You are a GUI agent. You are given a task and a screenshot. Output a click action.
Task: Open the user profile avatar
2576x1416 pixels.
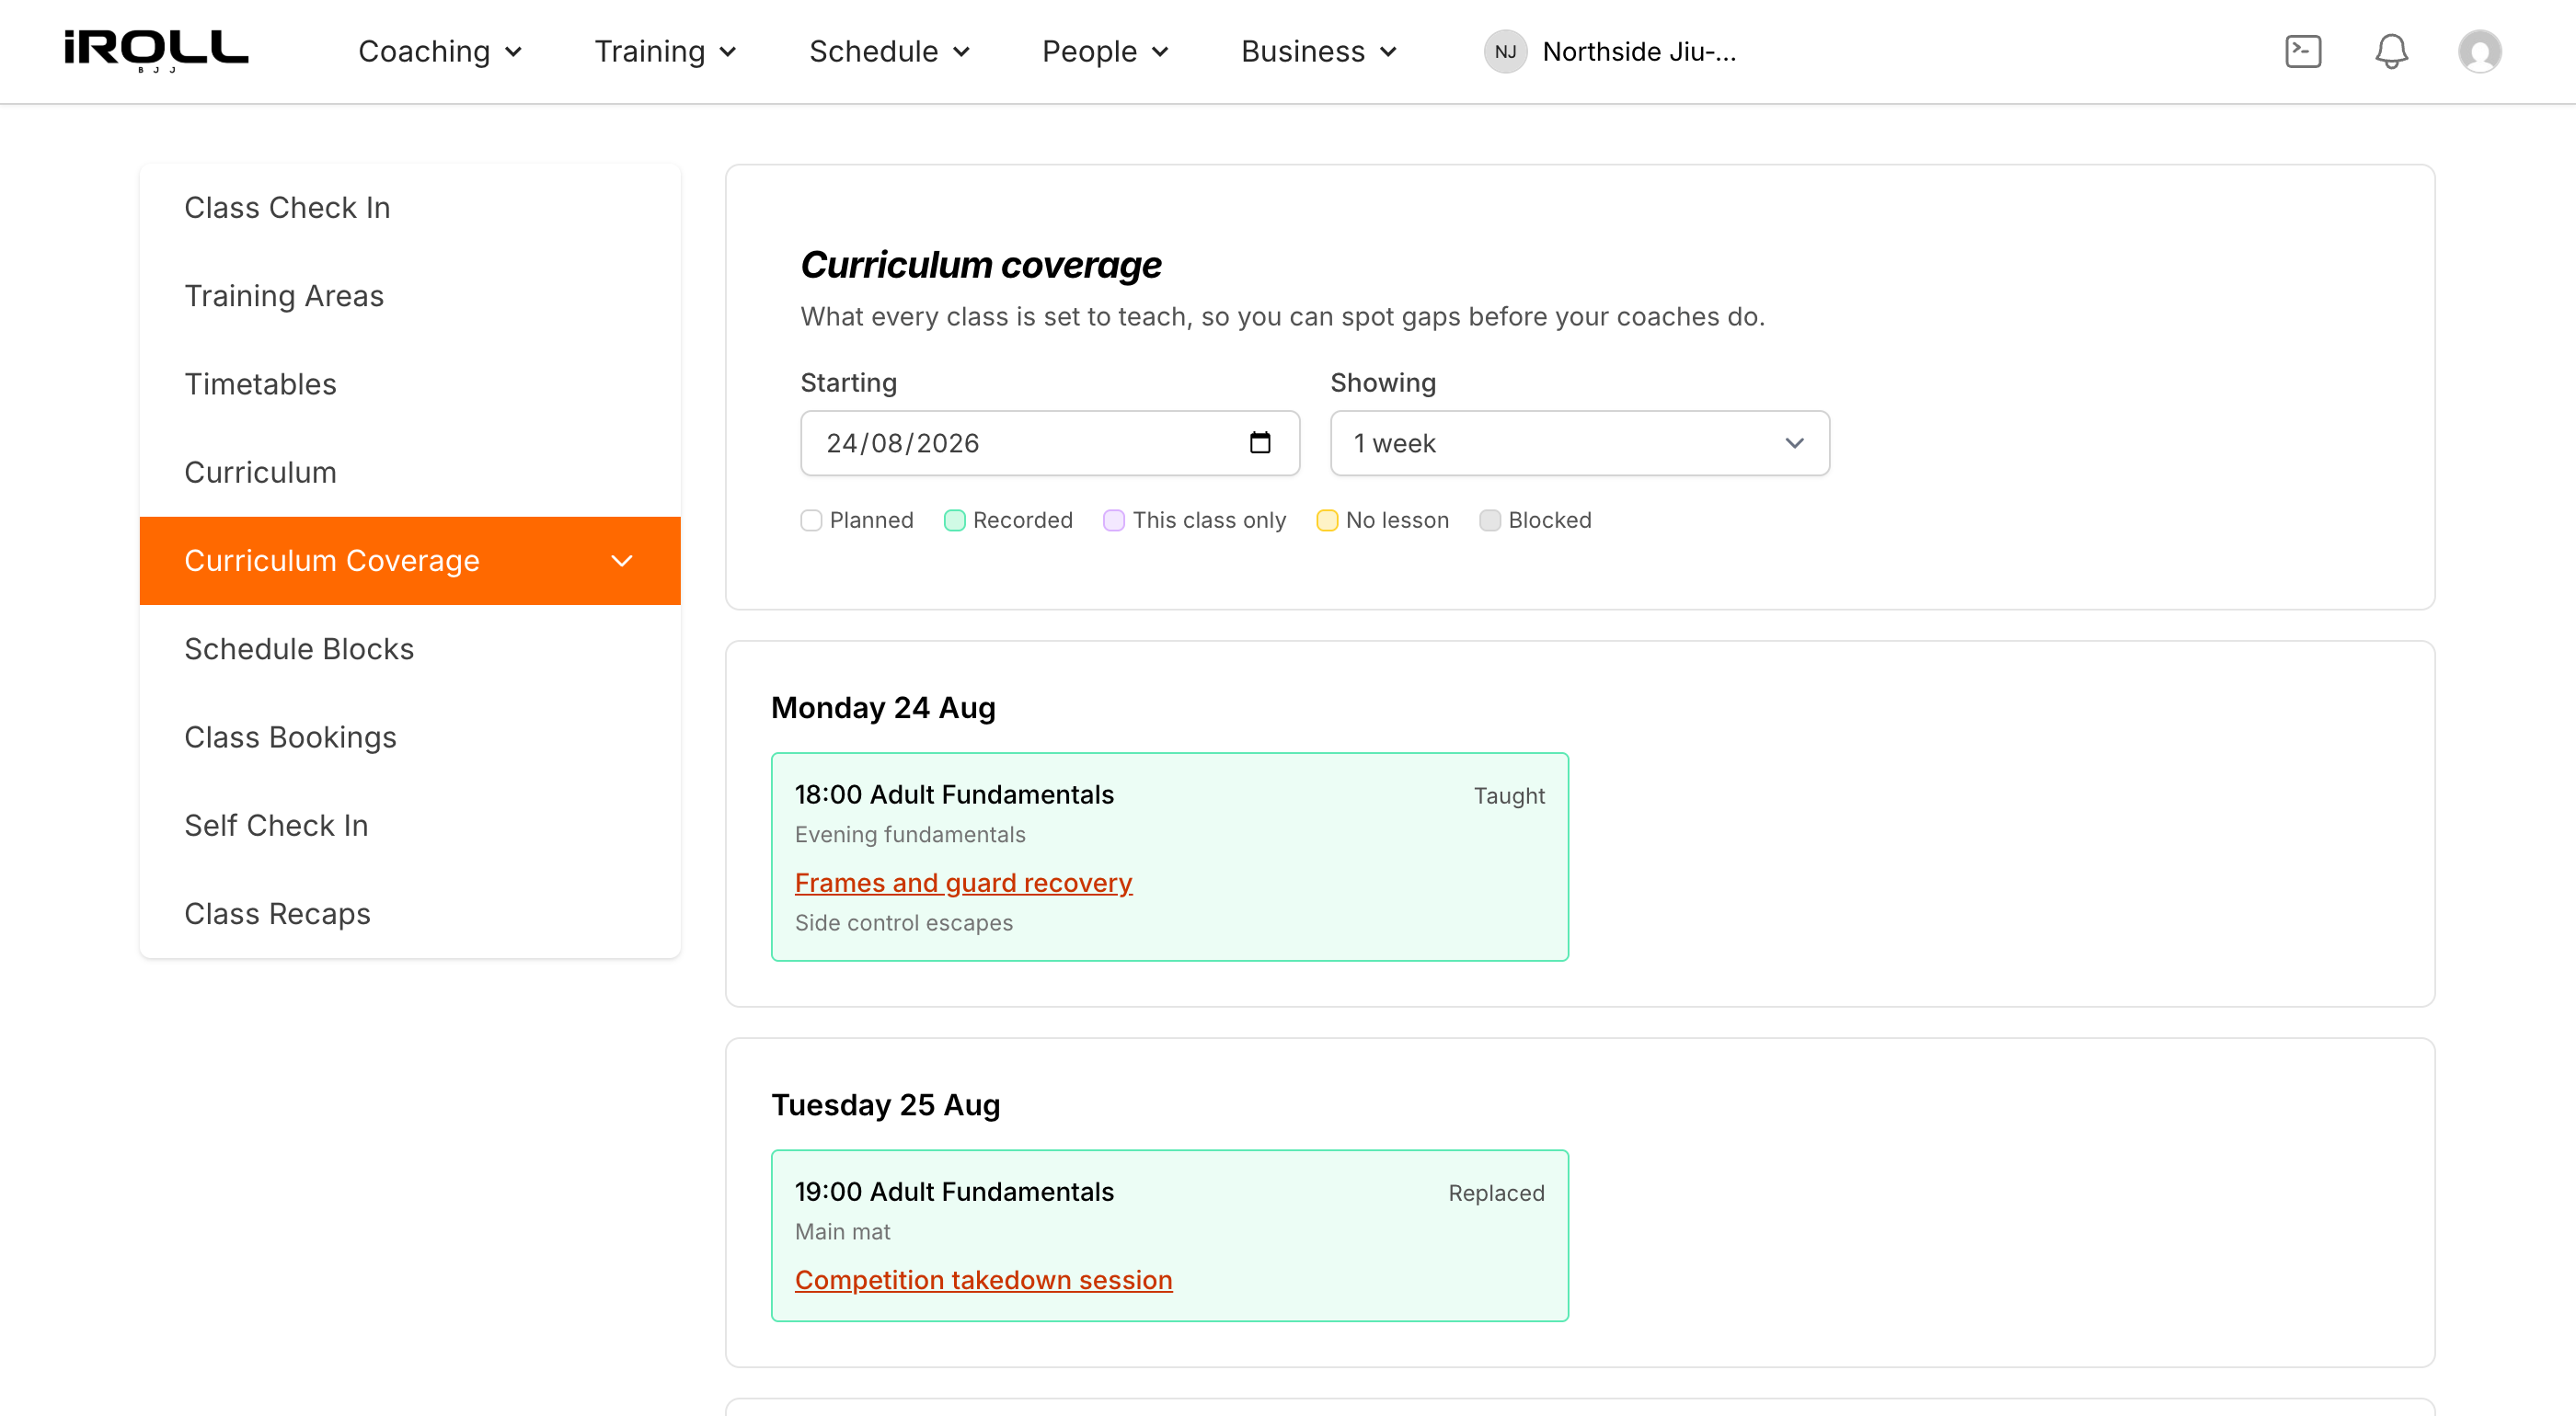tap(2479, 51)
